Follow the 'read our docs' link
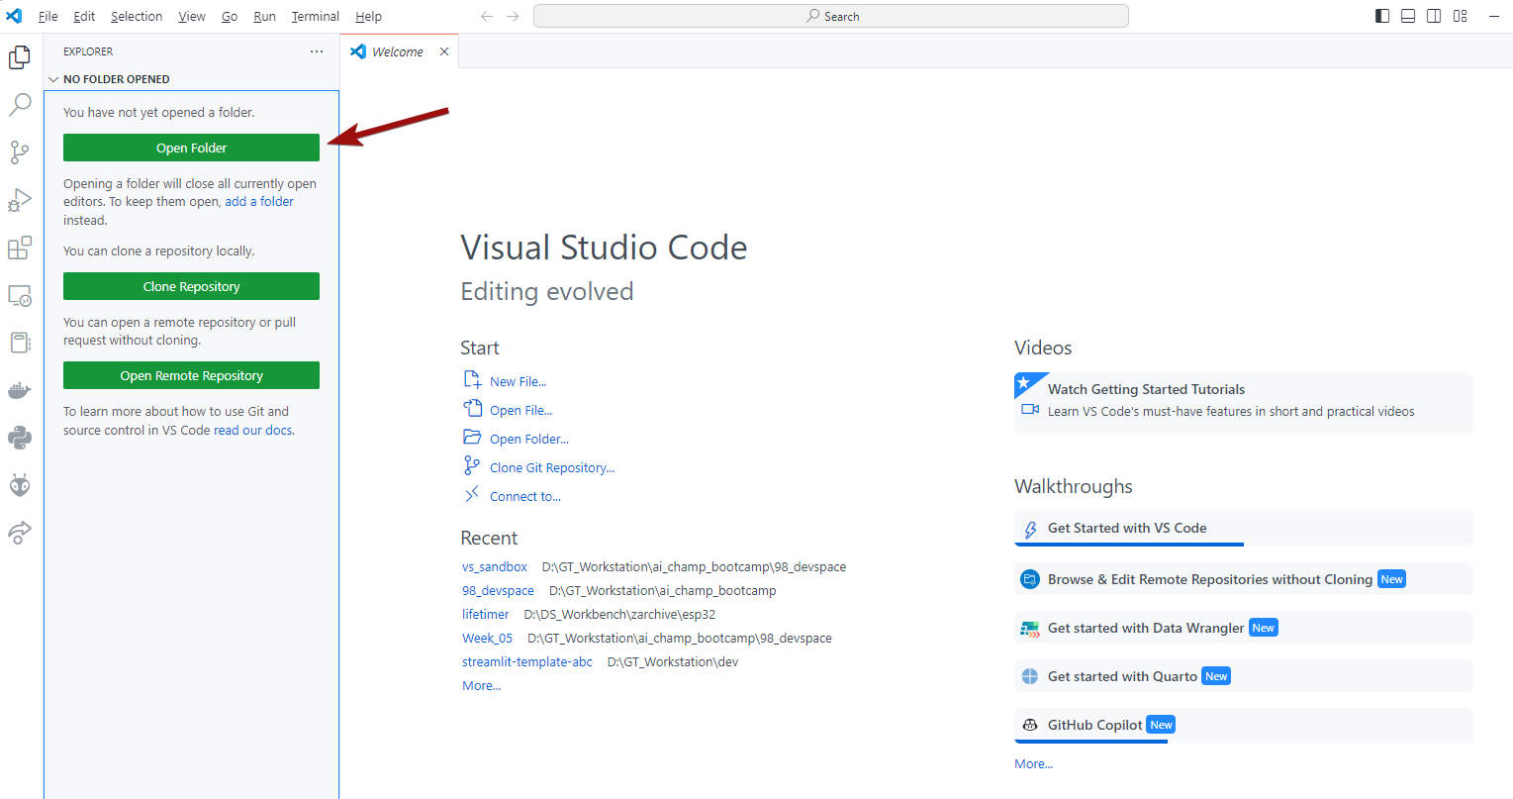This screenshot has height=799, width=1513. tap(253, 430)
